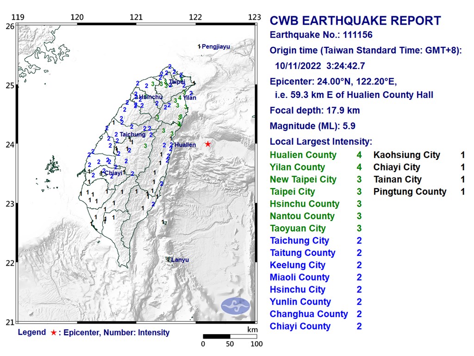Select Yilan County intensity row

pos(315,167)
